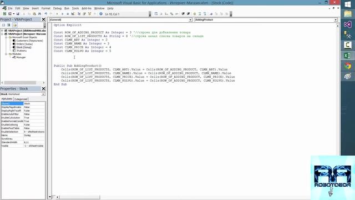
Task: Close the Properties panel
Action: click(x=43, y=89)
